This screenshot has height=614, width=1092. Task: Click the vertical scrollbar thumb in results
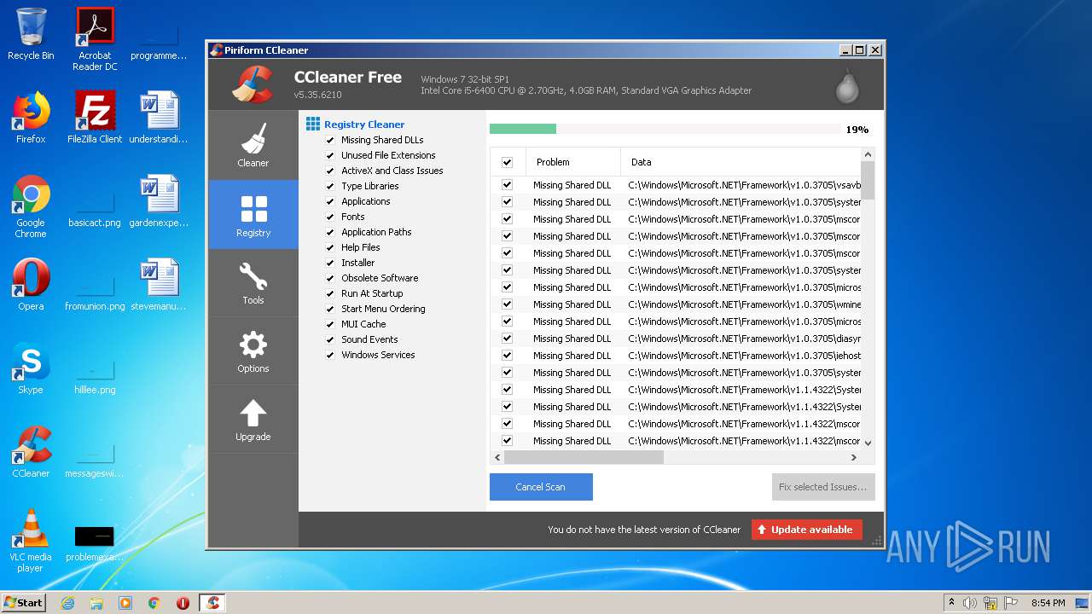coord(868,180)
